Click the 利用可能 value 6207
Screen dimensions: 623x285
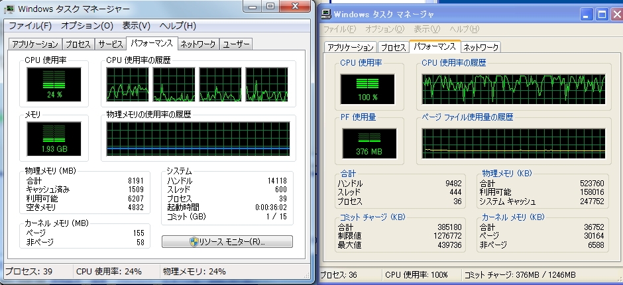coord(136,198)
